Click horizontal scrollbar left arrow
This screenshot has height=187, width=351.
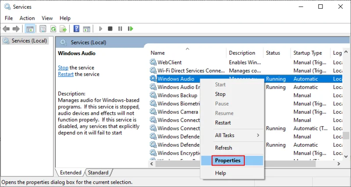coord(152,164)
